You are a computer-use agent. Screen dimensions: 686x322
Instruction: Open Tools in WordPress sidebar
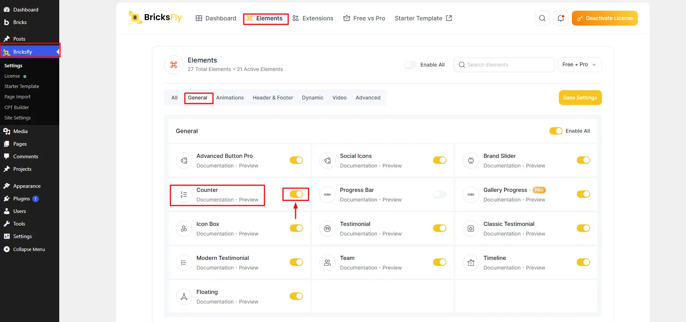[x=30, y=224]
